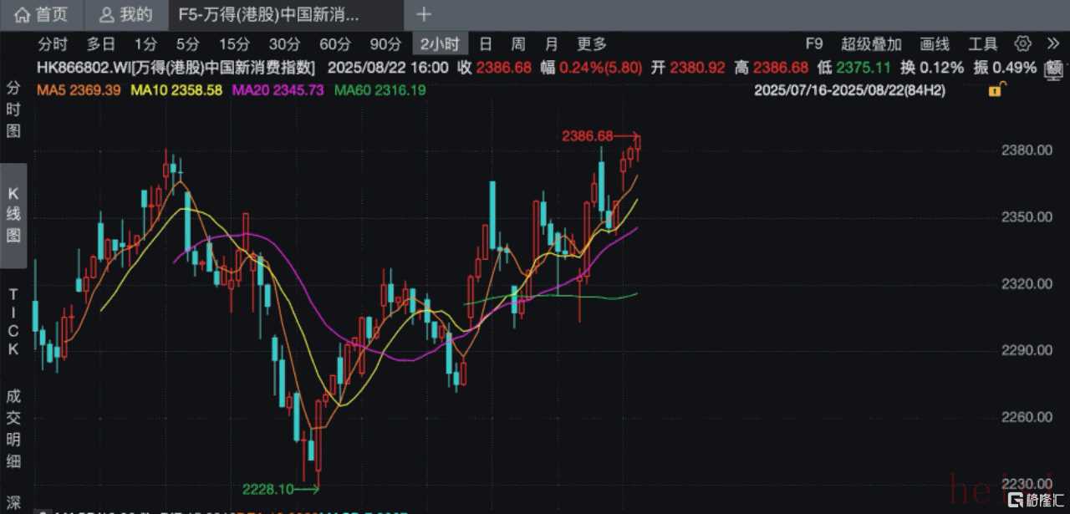
Task: Open the 我的 profile tab
Action: (x=125, y=14)
